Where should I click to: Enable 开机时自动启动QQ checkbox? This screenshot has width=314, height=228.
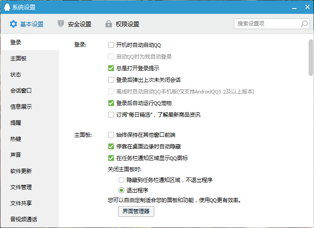click(111, 45)
